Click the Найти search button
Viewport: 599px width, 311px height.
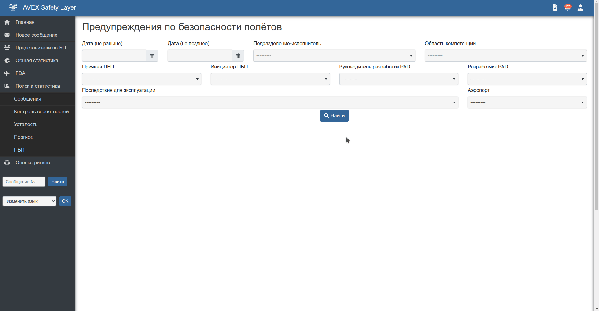334,115
